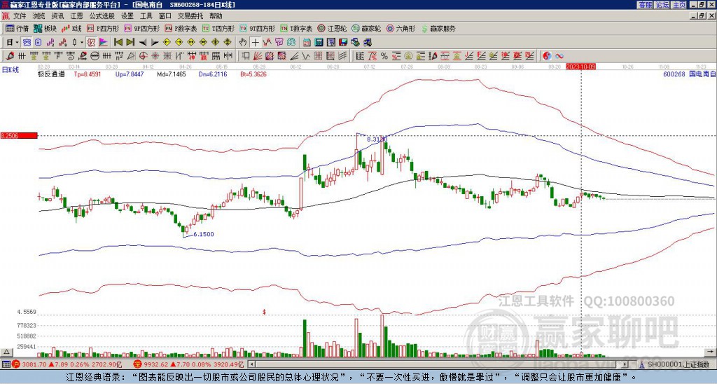717x384 pixels.
Task: Open the 赢家轮 wheel tool
Action: coord(366,28)
